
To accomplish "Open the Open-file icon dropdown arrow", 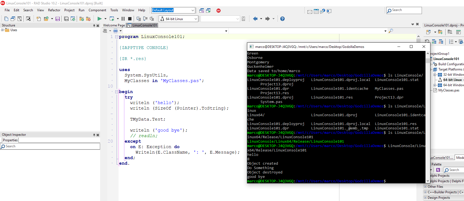I will point(52,19).
